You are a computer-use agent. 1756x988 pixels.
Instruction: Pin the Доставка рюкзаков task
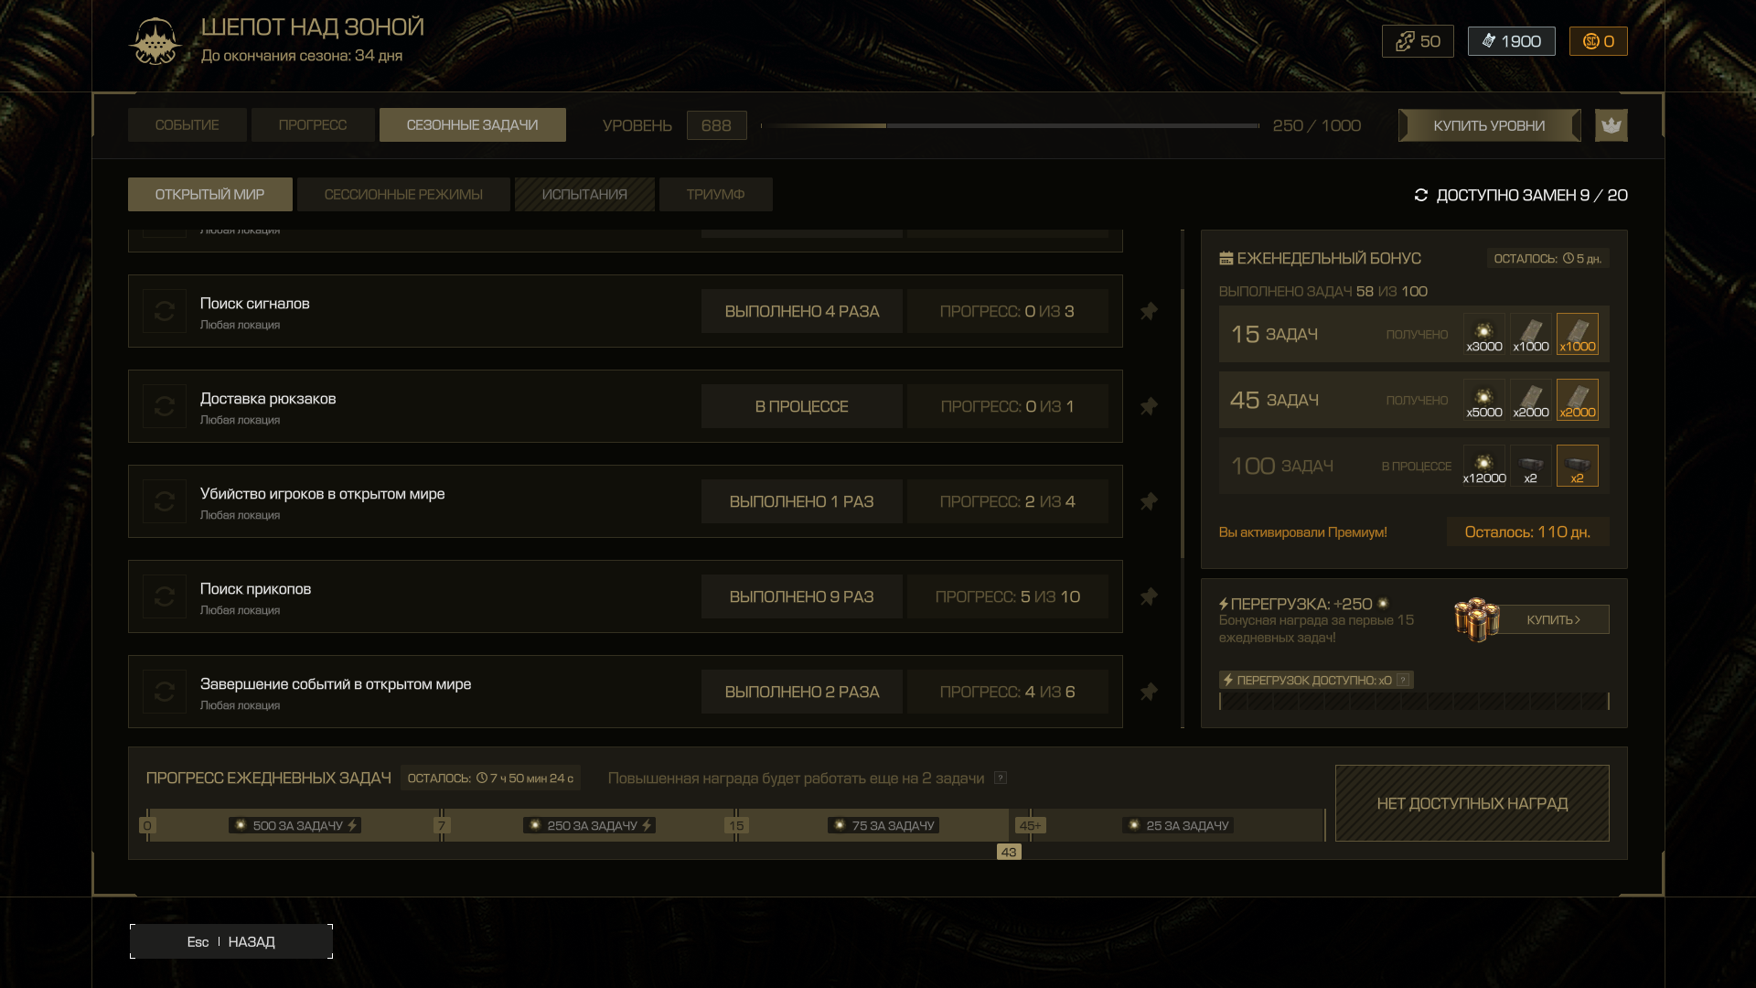coord(1149,406)
